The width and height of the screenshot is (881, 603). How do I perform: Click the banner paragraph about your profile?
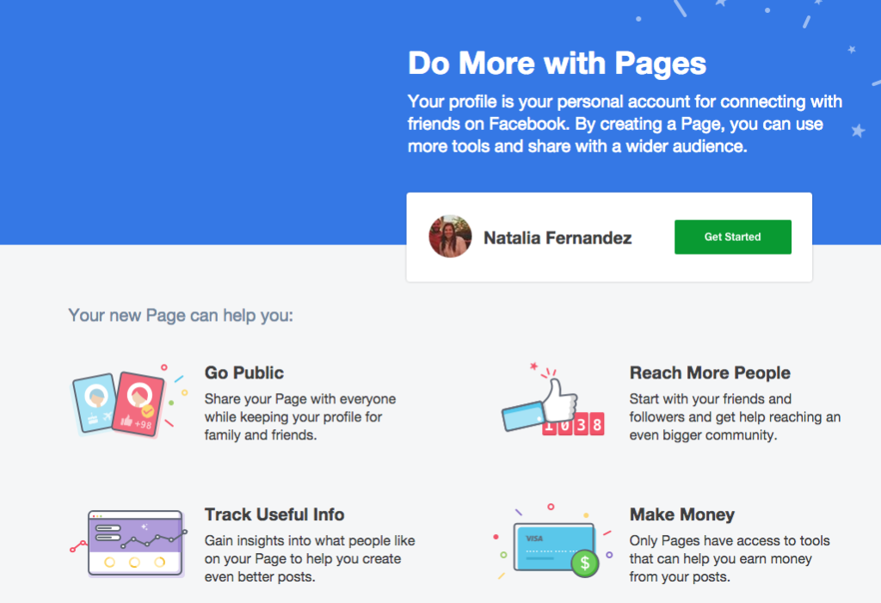624,124
